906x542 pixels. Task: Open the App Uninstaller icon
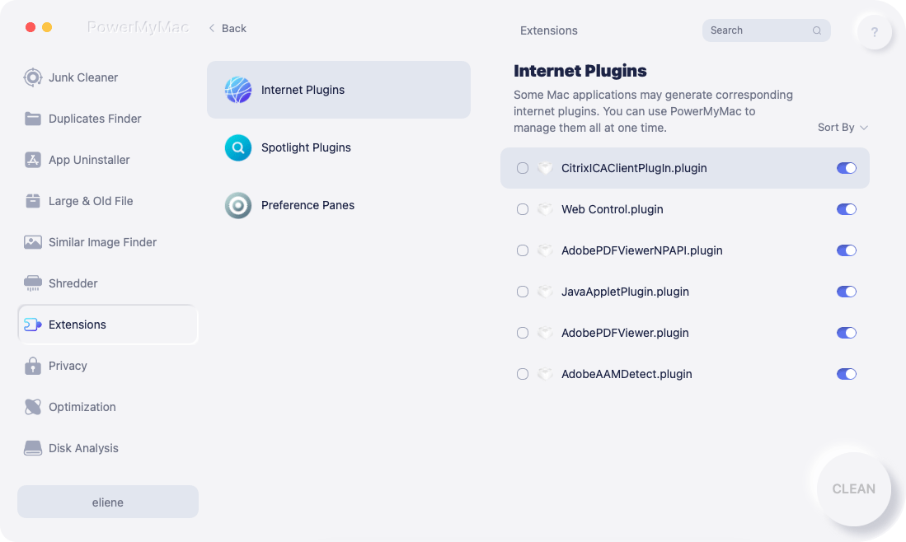click(x=33, y=160)
